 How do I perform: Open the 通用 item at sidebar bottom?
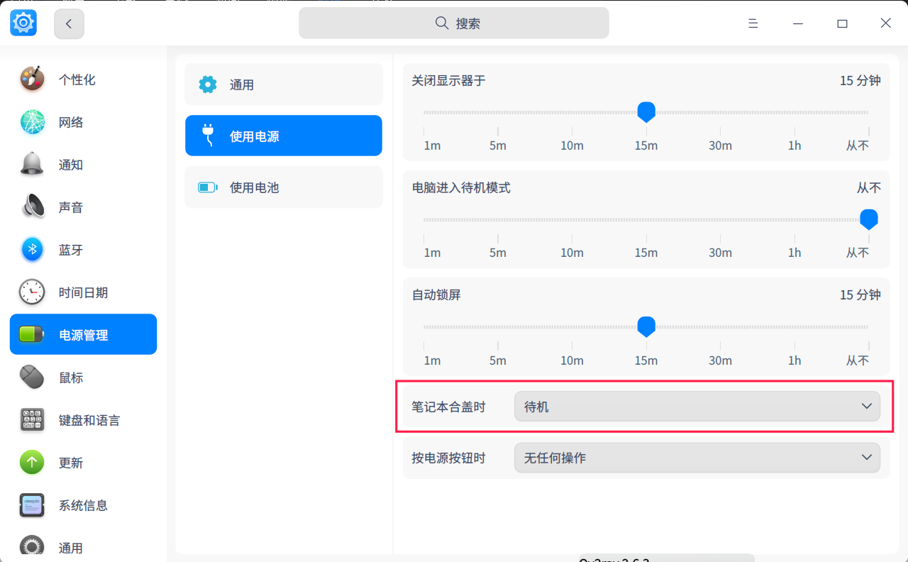click(x=83, y=547)
